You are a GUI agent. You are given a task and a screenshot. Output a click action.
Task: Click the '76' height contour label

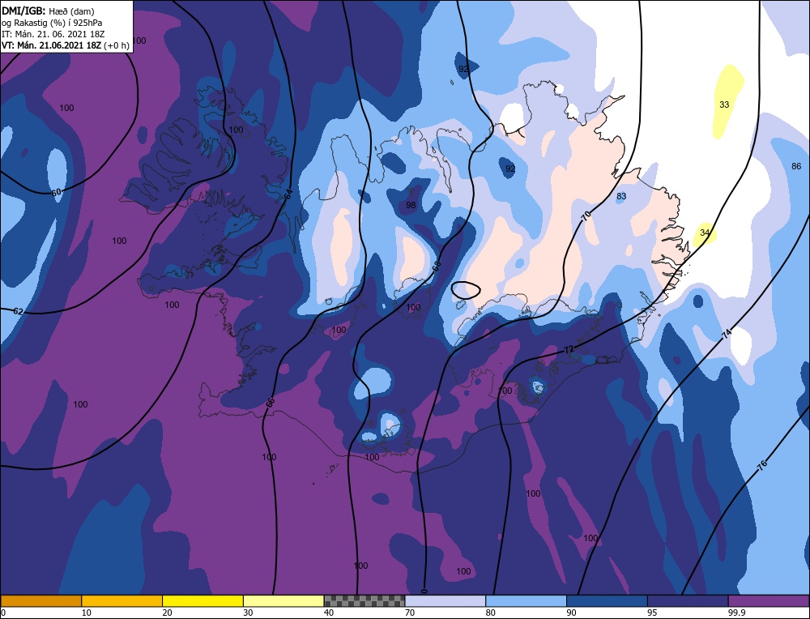coord(762,464)
